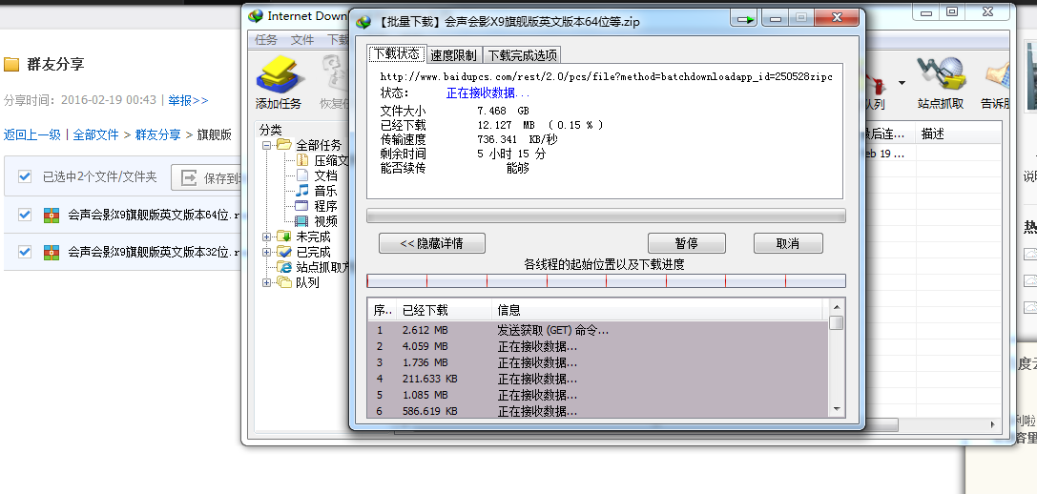This screenshot has width=1037, height=494.
Task: Select thread row 6 with 586.619 KB
Action: [598, 411]
